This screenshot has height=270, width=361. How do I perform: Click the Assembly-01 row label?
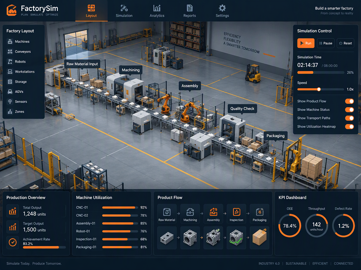point(86,223)
